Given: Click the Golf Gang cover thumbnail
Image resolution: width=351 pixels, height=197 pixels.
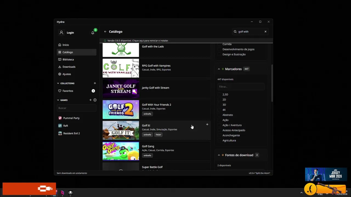Looking at the screenshot, I should pos(121,151).
